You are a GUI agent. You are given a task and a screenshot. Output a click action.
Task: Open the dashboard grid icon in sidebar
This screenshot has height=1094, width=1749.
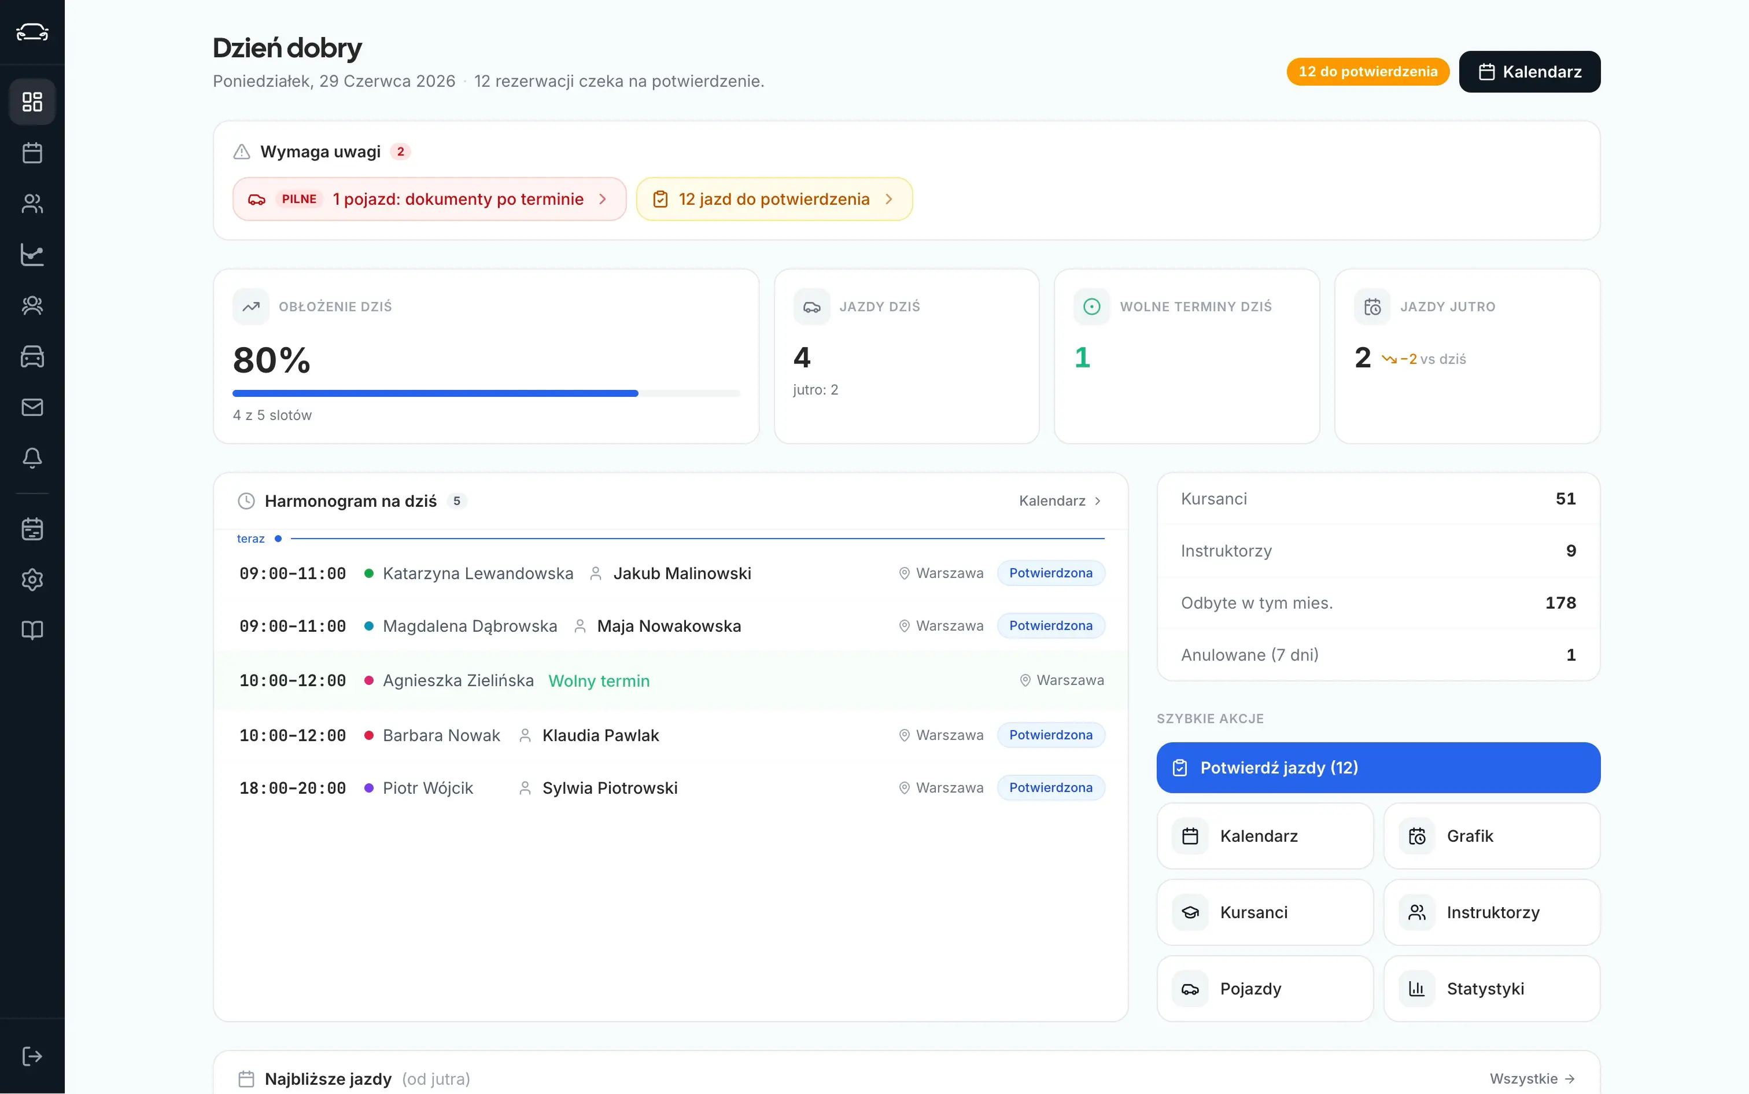pyautogui.click(x=32, y=101)
